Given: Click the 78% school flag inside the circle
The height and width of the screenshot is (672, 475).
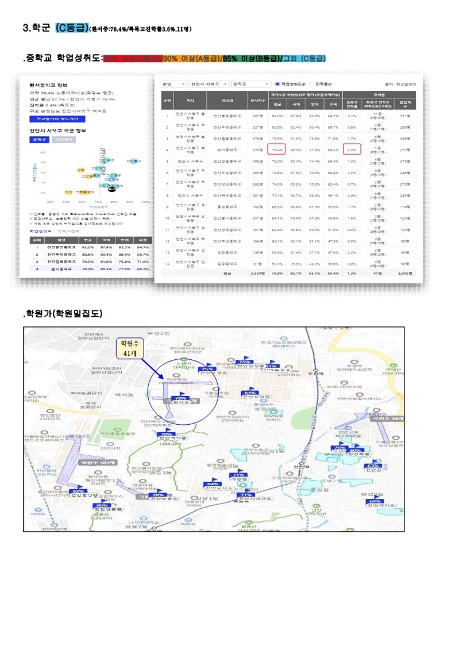Looking at the screenshot, I should pyautogui.click(x=181, y=397).
